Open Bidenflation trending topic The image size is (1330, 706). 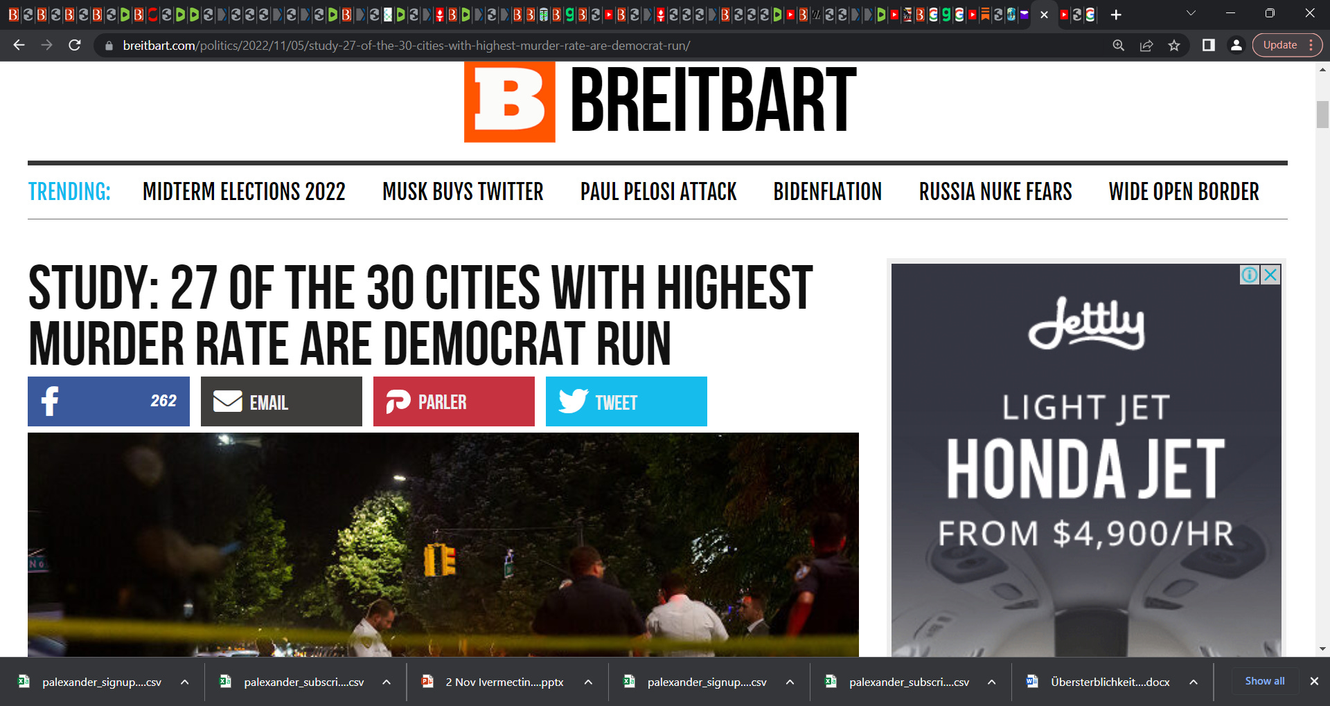[x=827, y=192]
